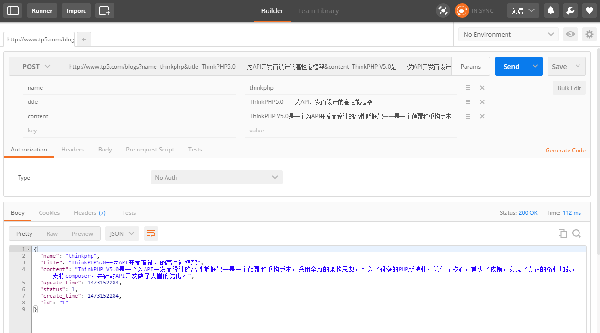Image resolution: width=600 pixels, height=333 pixels.
Task: Delete the content parameter row
Action: click(x=482, y=116)
